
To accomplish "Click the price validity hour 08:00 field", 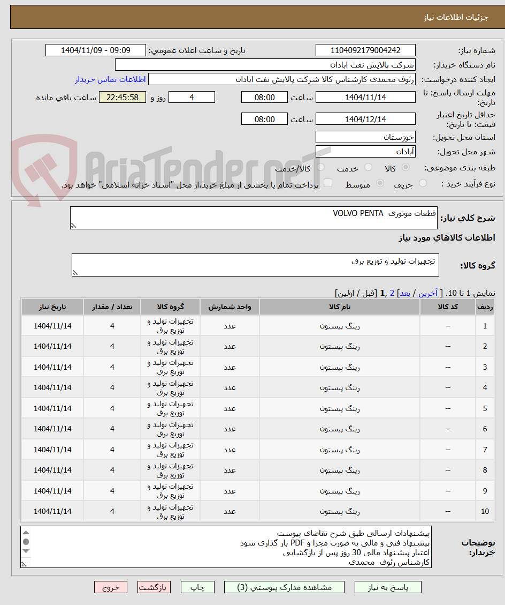I will (264, 119).
